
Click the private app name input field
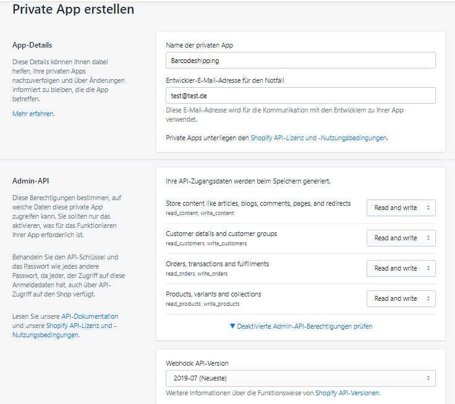(x=300, y=61)
